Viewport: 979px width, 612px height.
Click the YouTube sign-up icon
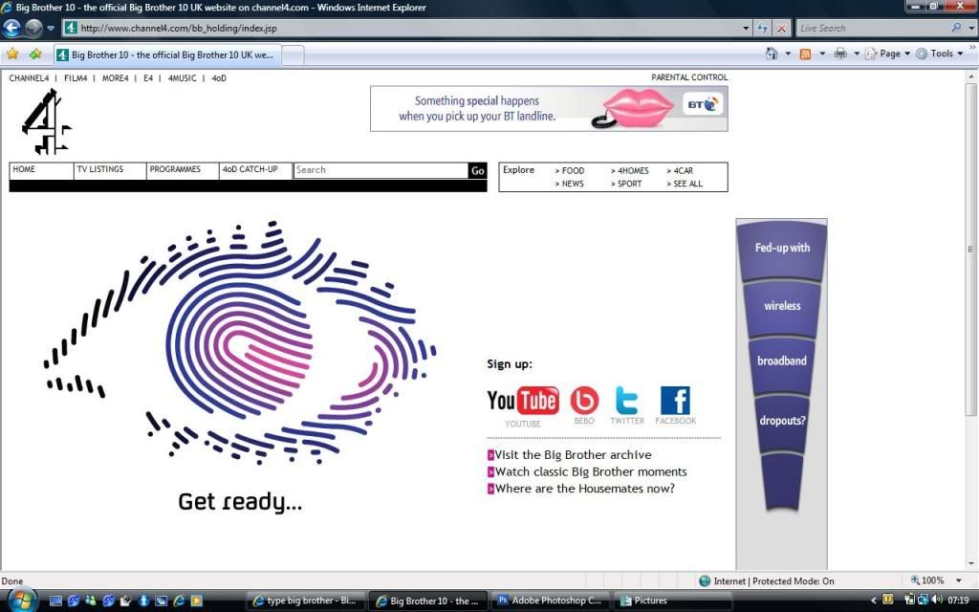tap(523, 401)
